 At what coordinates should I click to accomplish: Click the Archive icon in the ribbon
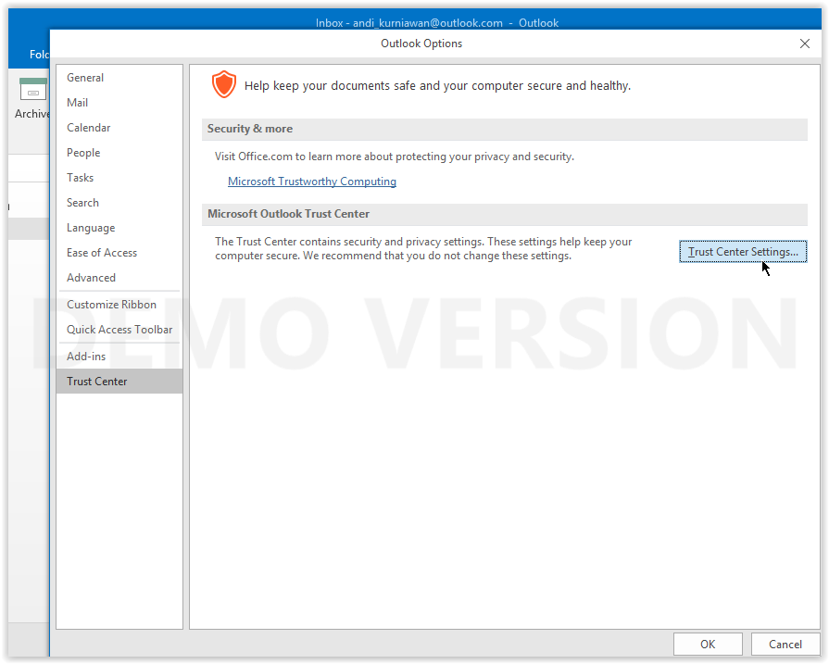pos(32,88)
